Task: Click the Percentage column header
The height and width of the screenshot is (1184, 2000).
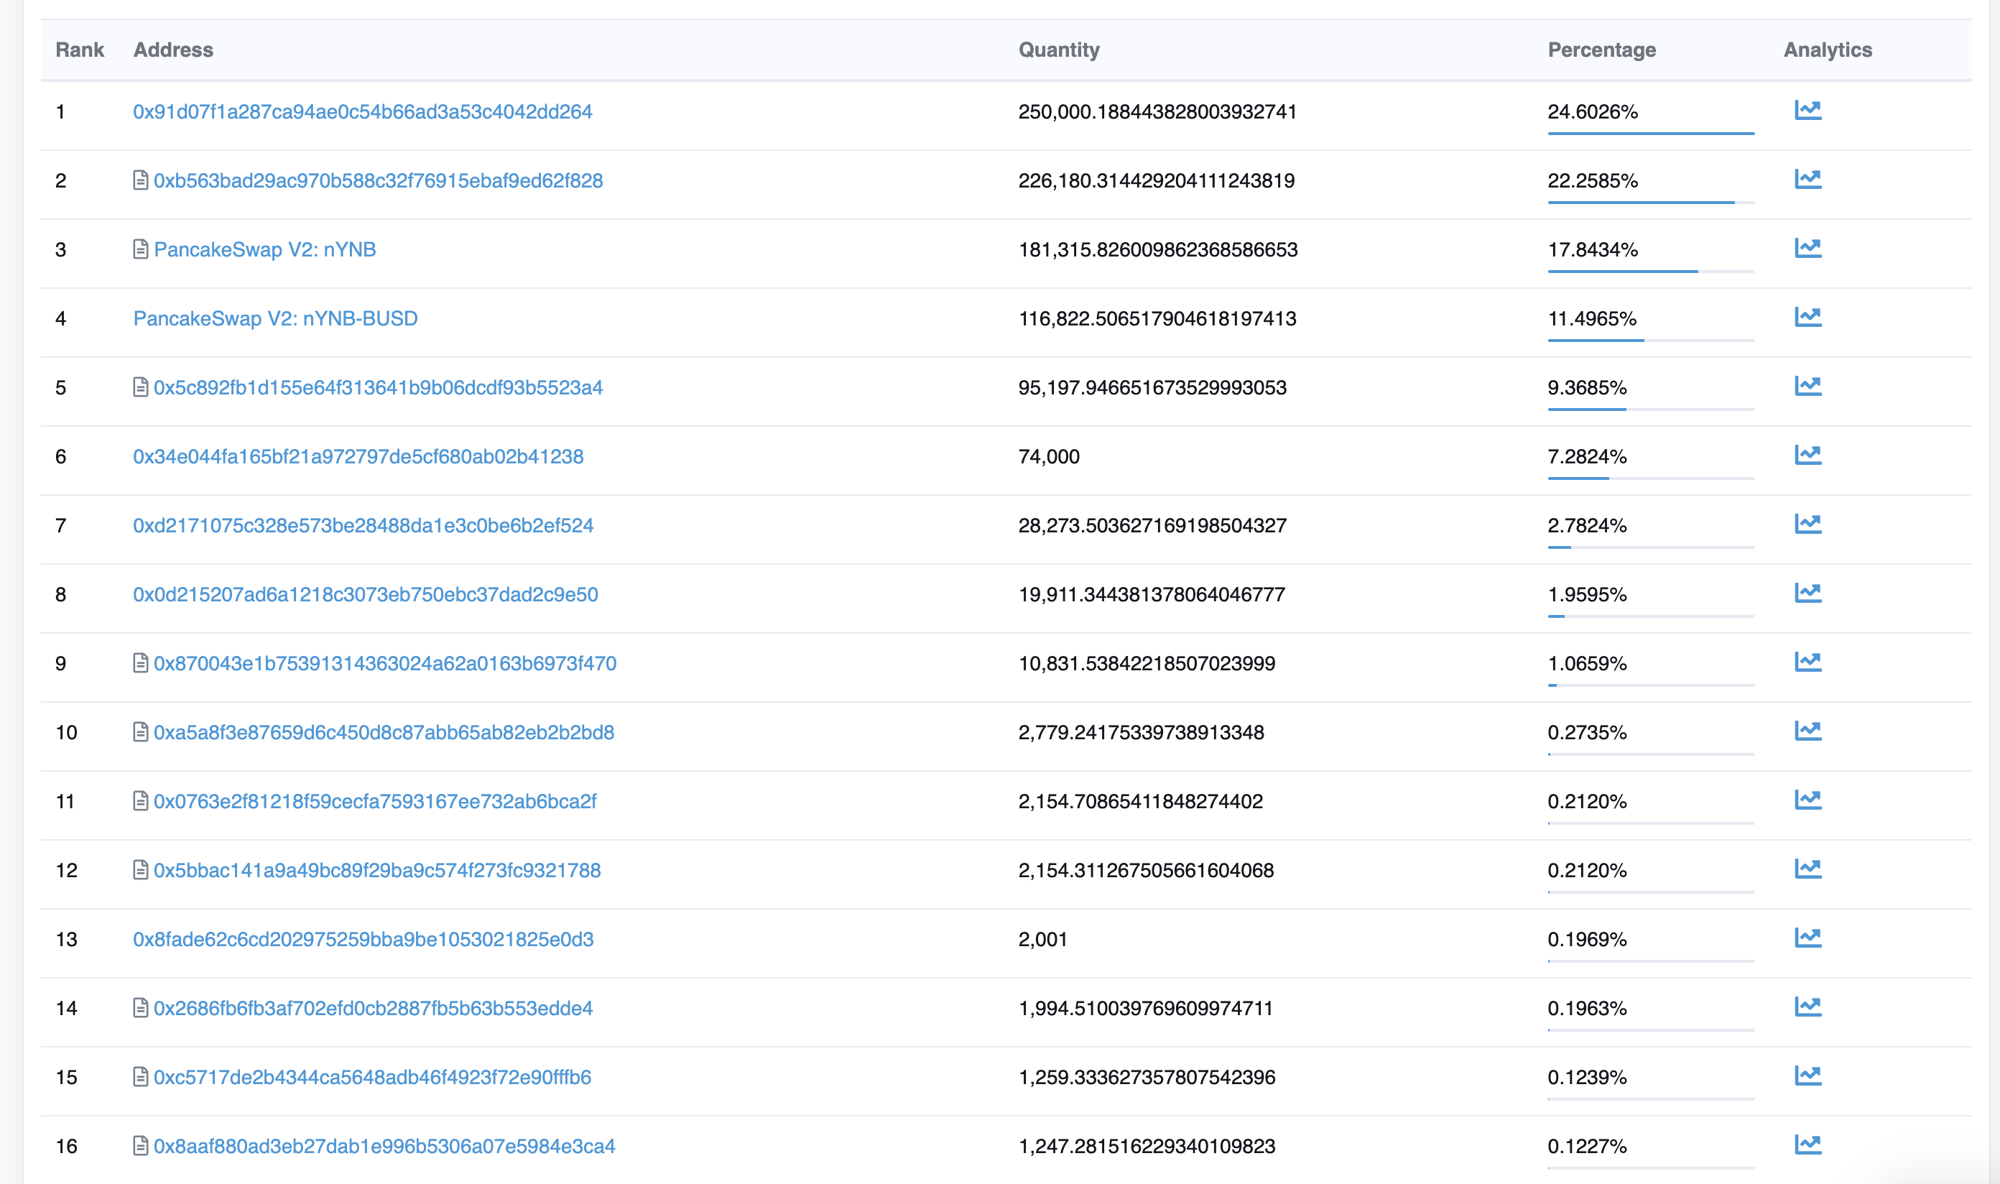Action: coord(1601,50)
